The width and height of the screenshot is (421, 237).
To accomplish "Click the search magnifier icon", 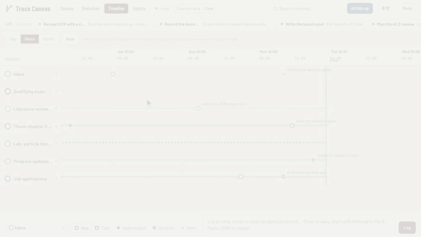I will point(275,8).
